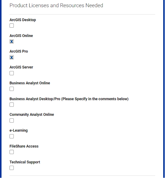Click the ArcGIS Online label text
The width and height of the screenshot is (165, 178).
(x=21, y=36)
